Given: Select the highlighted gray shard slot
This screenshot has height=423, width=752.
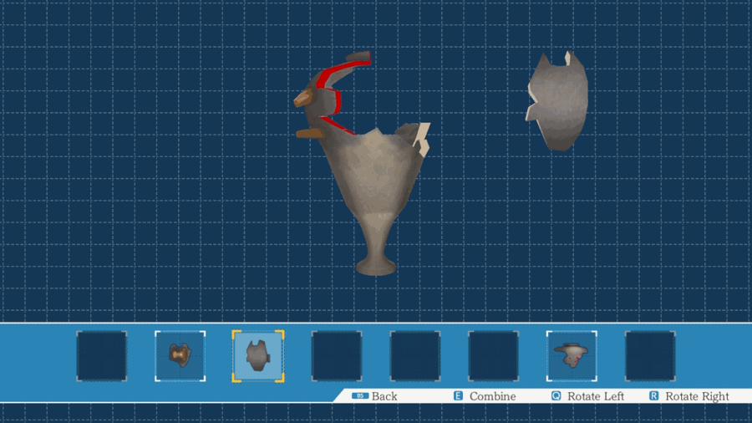Looking at the screenshot, I should tap(258, 356).
